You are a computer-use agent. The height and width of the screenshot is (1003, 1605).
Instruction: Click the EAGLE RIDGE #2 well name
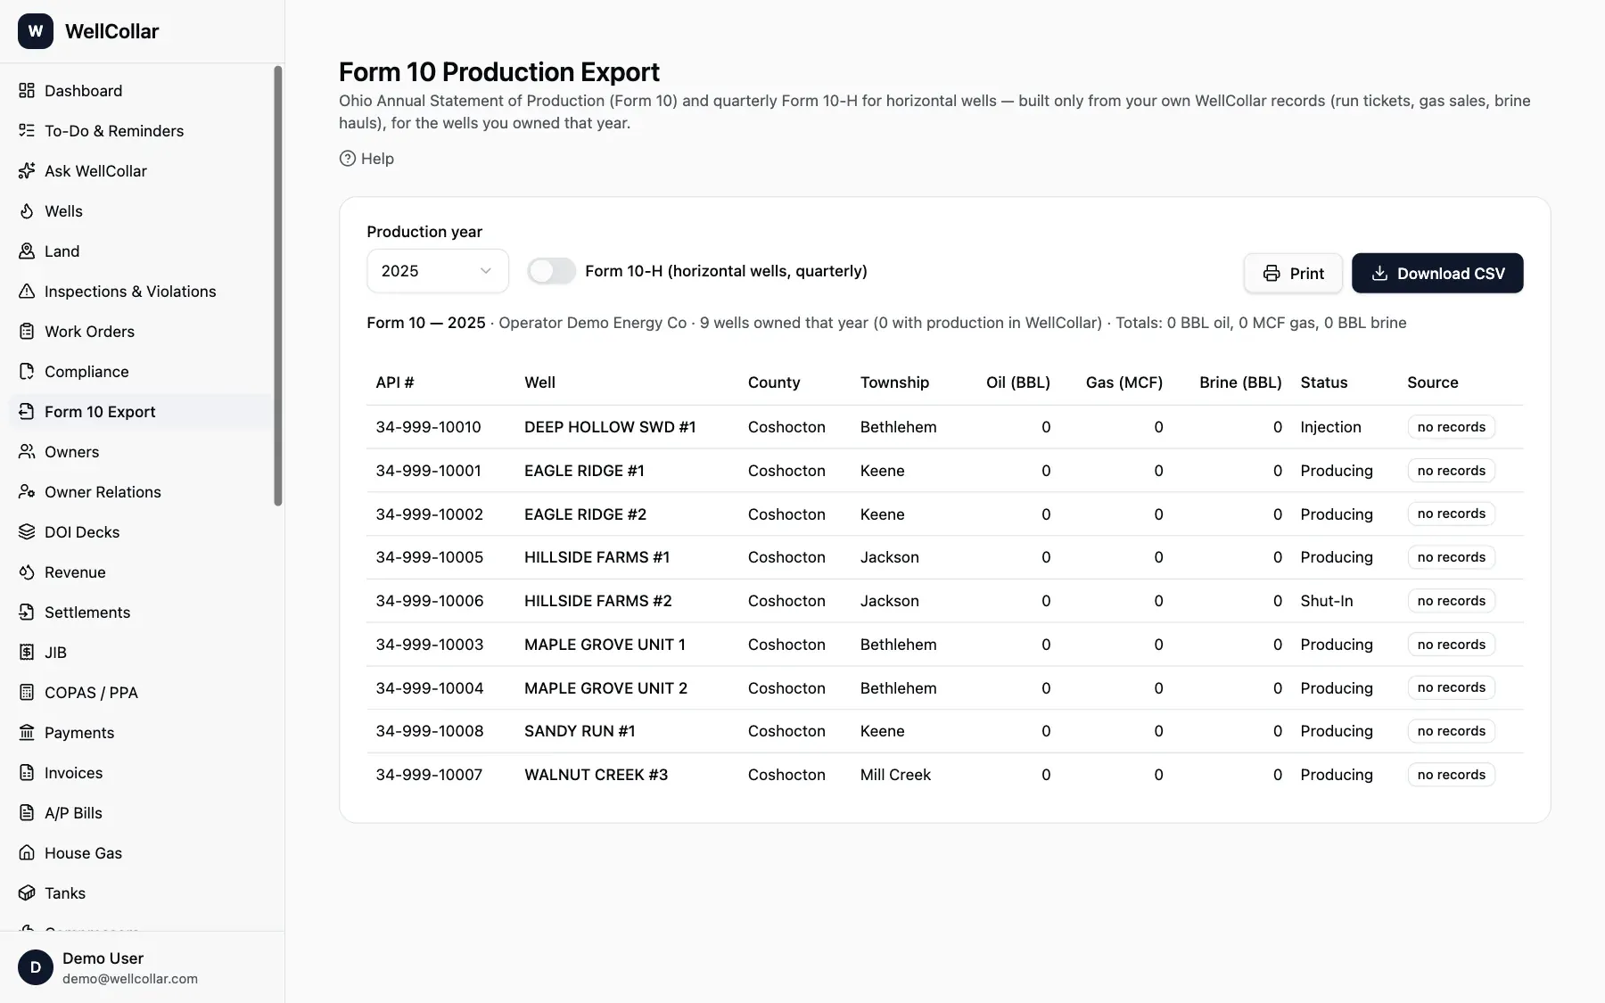[x=585, y=514]
